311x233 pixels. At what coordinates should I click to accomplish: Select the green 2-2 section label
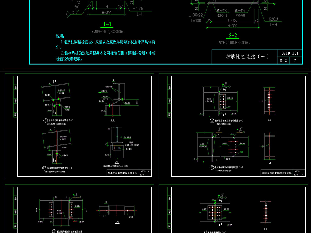coord(233,36)
